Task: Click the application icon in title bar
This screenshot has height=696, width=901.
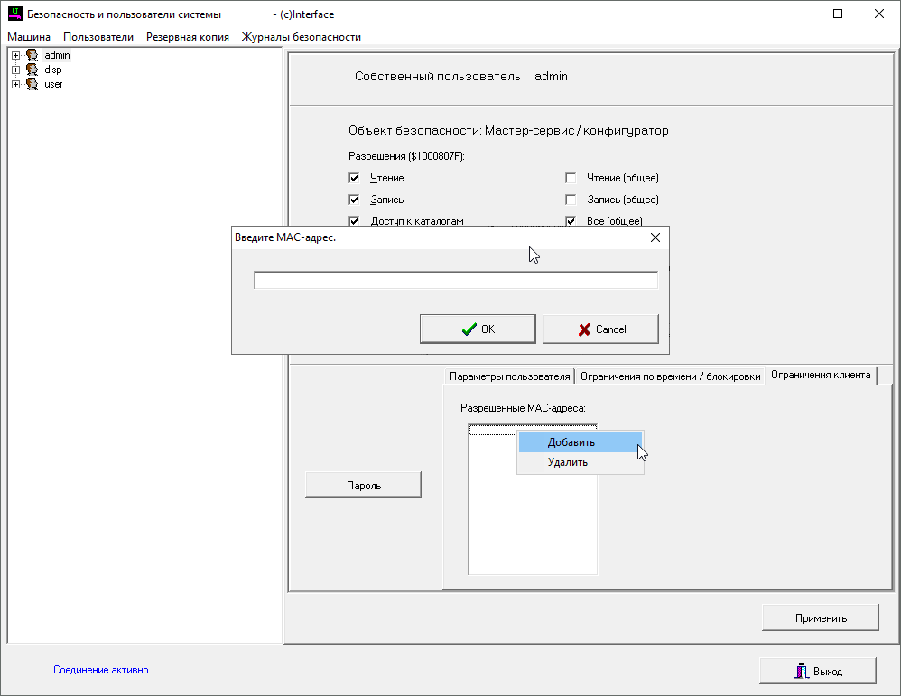Action: click(14, 14)
